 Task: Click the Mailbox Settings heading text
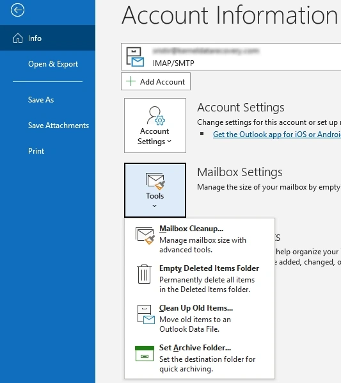click(240, 172)
